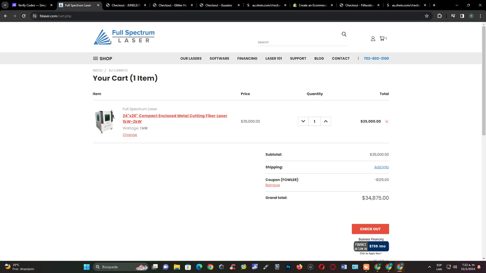This screenshot has height=273, width=486.
Task: Open File Explorer from taskbar
Action: point(177,267)
